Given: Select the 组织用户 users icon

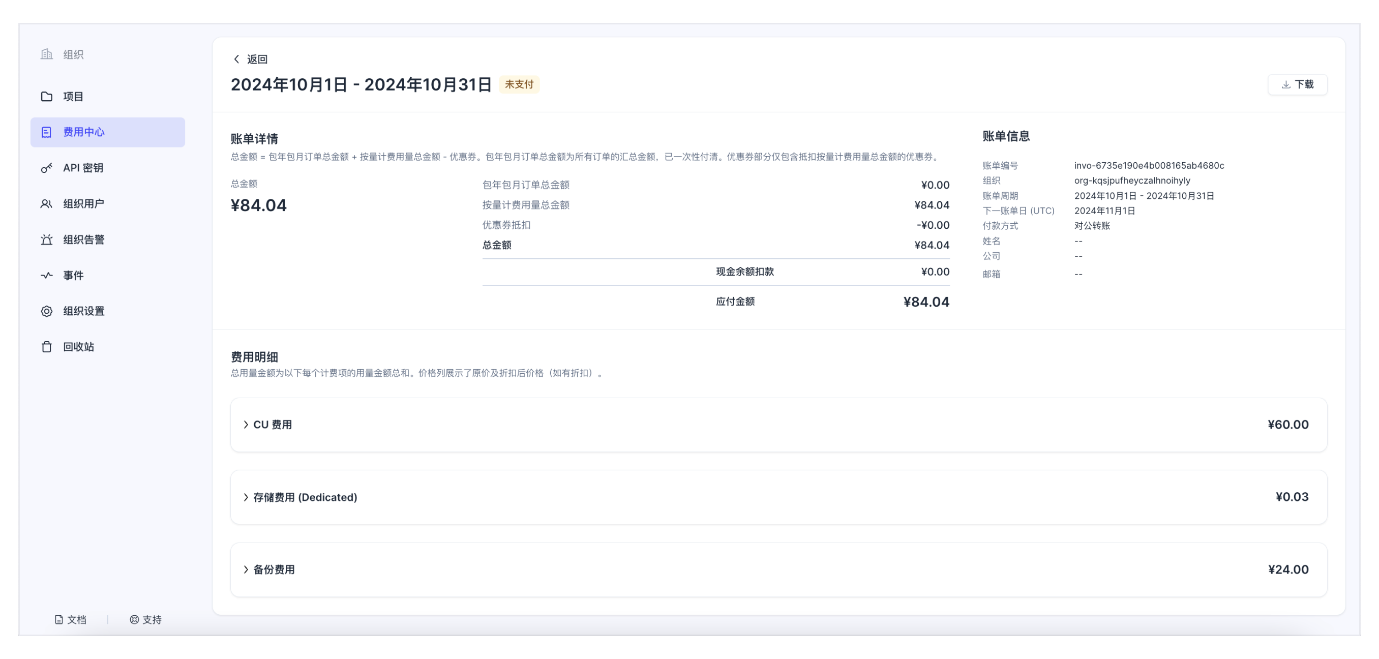Looking at the screenshot, I should click(47, 203).
